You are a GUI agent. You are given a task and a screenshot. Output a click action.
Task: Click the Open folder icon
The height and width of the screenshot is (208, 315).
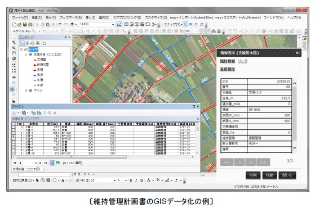tap(20, 24)
